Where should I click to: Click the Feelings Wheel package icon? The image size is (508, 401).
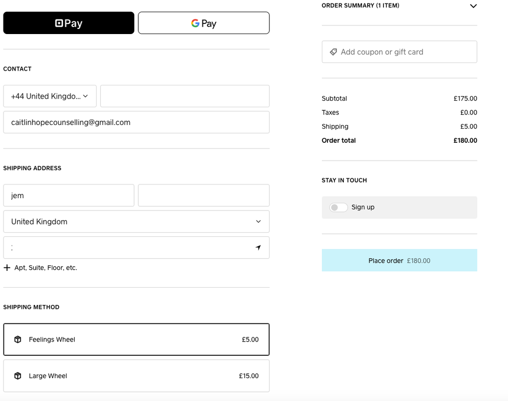coord(18,340)
